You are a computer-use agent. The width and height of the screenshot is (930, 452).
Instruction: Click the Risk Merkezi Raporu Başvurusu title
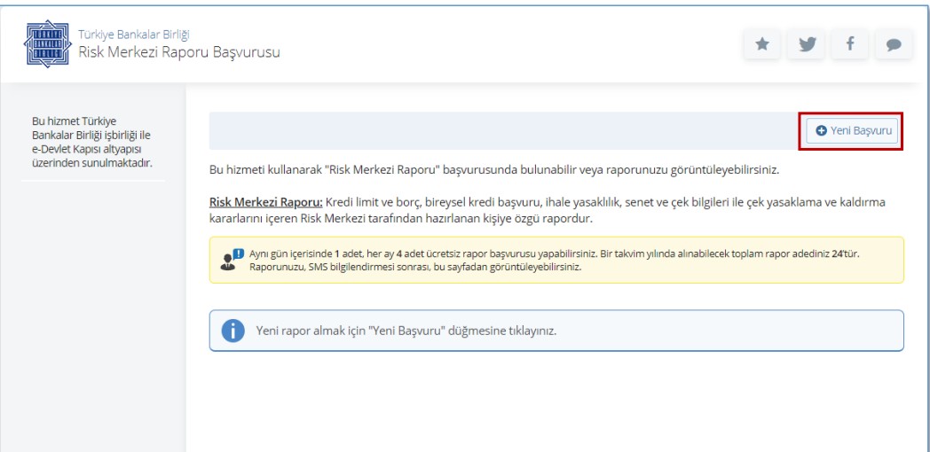click(x=179, y=52)
